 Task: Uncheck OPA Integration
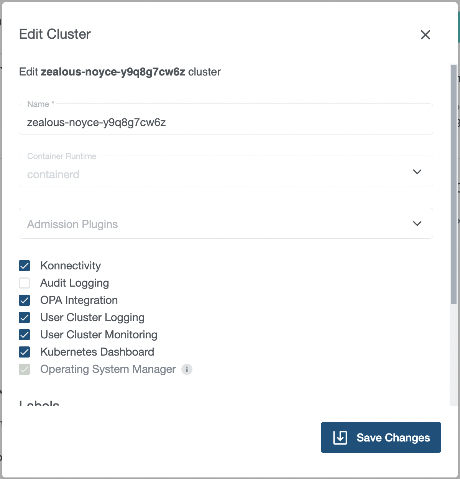pyautogui.click(x=24, y=300)
